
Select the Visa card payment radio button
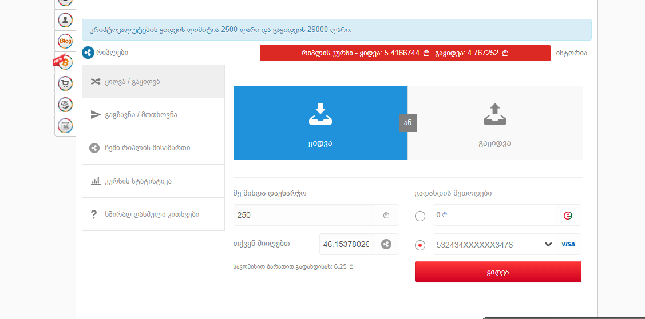coord(420,245)
